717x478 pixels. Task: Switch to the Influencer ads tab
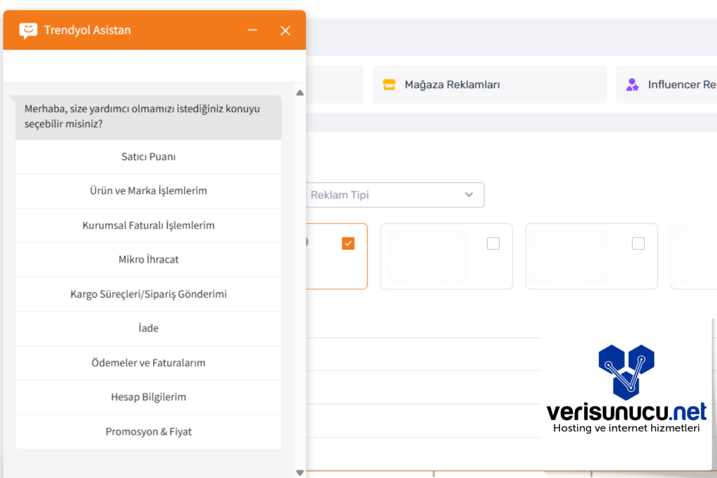667,85
